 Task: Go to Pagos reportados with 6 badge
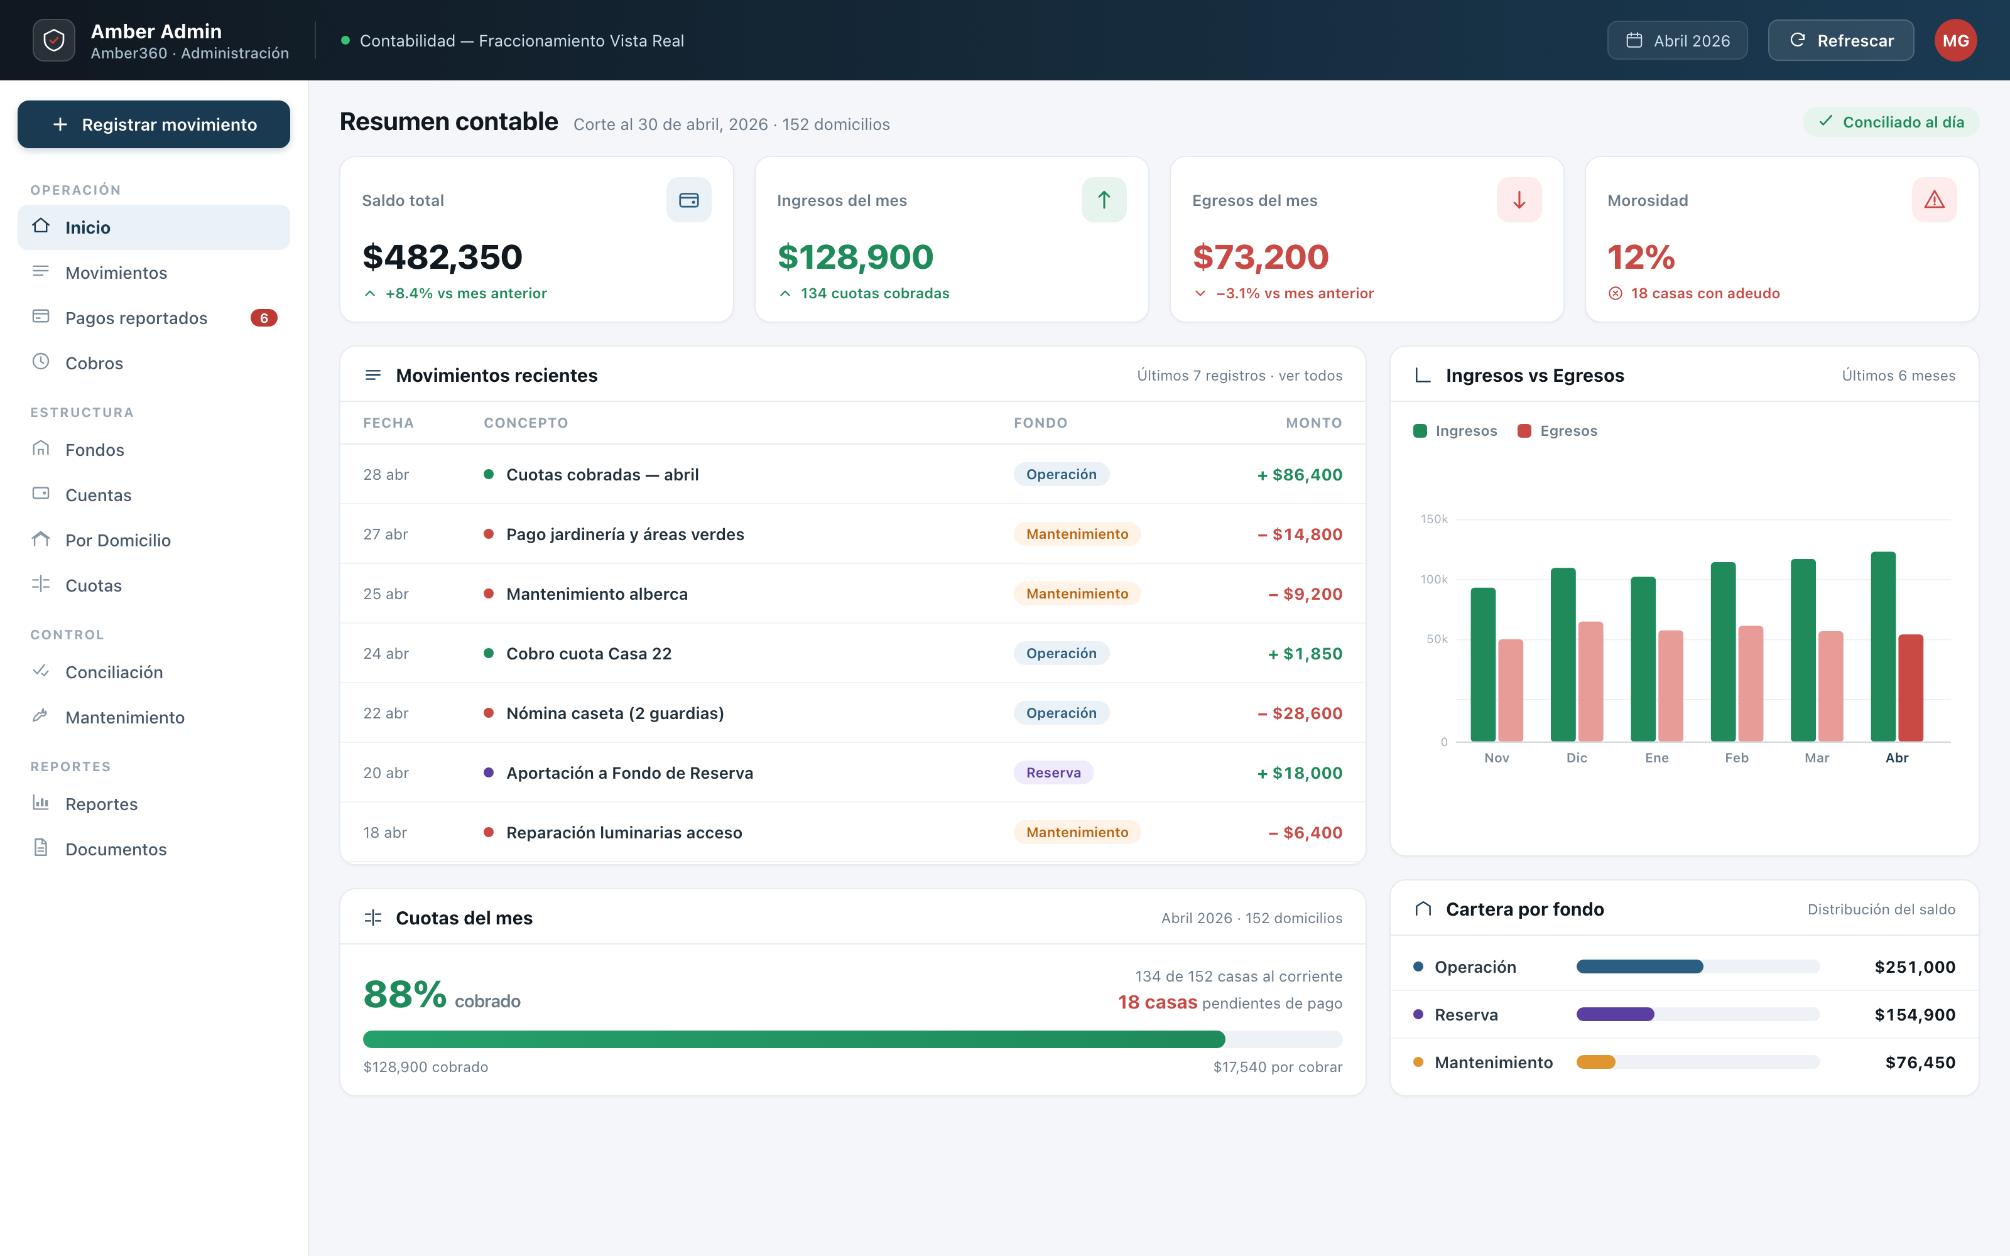click(154, 318)
